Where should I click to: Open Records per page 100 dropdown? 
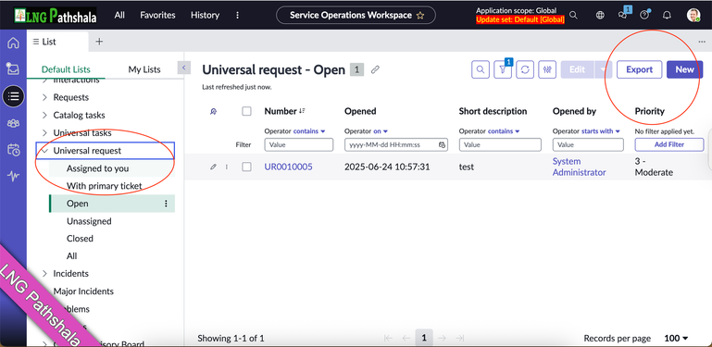(676, 339)
